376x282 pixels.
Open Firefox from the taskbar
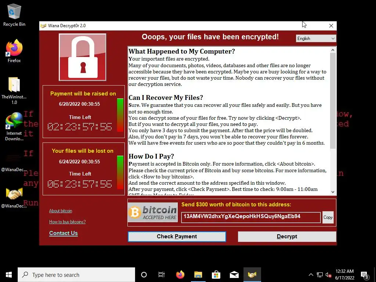point(180,275)
